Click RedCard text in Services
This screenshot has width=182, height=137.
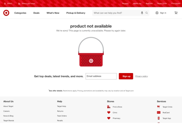tap(166, 113)
